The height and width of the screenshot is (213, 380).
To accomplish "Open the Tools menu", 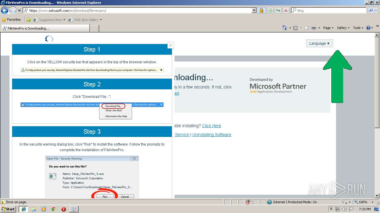I will pyautogui.click(x=358, y=28).
